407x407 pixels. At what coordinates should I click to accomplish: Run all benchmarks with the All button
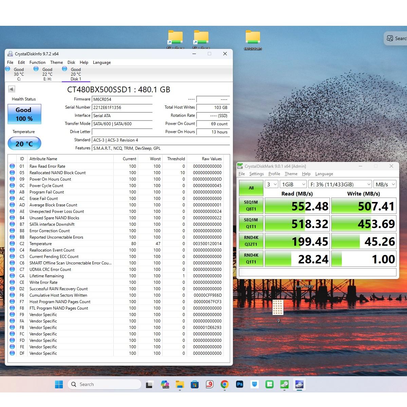pyautogui.click(x=251, y=188)
